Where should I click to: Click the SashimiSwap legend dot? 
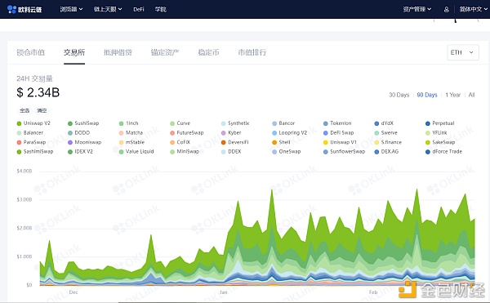pos(19,152)
